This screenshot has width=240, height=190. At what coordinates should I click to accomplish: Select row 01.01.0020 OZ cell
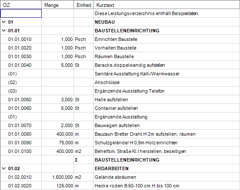point(21,48)
